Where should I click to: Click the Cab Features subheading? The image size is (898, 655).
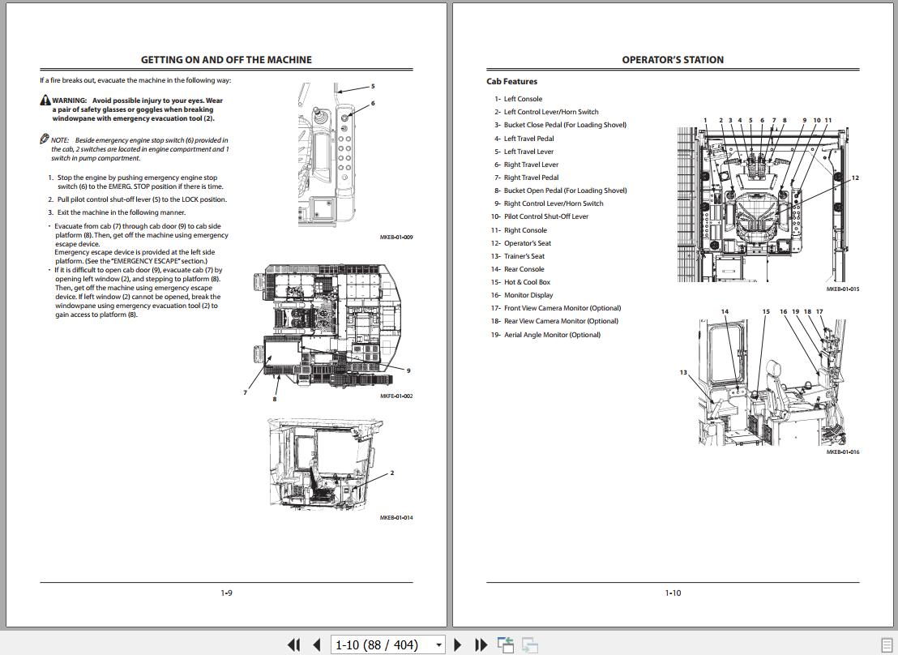click(x=512, y=81)
